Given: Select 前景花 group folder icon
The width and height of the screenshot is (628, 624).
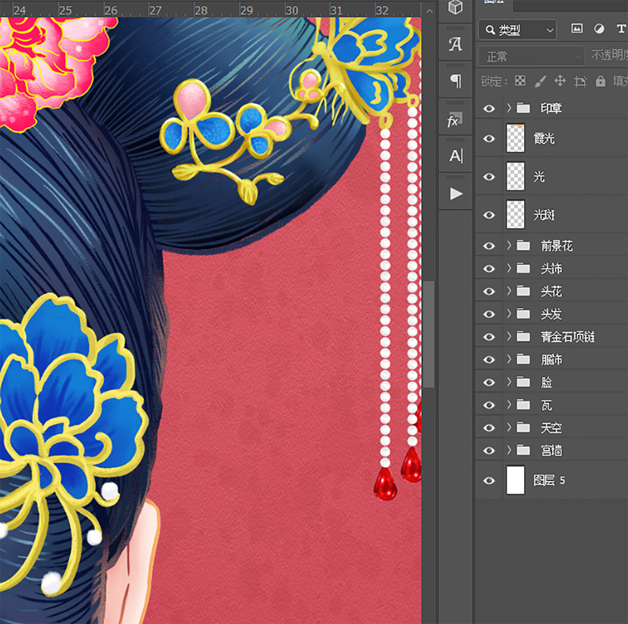Looking at the screenshot, I should pos(523,245).
